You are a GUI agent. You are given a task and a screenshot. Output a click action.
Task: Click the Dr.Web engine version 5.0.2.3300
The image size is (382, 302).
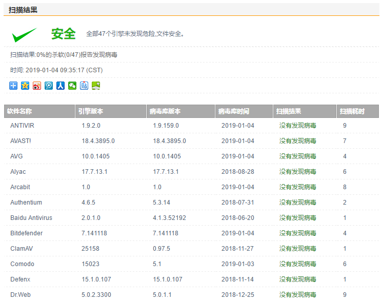click(x=96, y=295)
